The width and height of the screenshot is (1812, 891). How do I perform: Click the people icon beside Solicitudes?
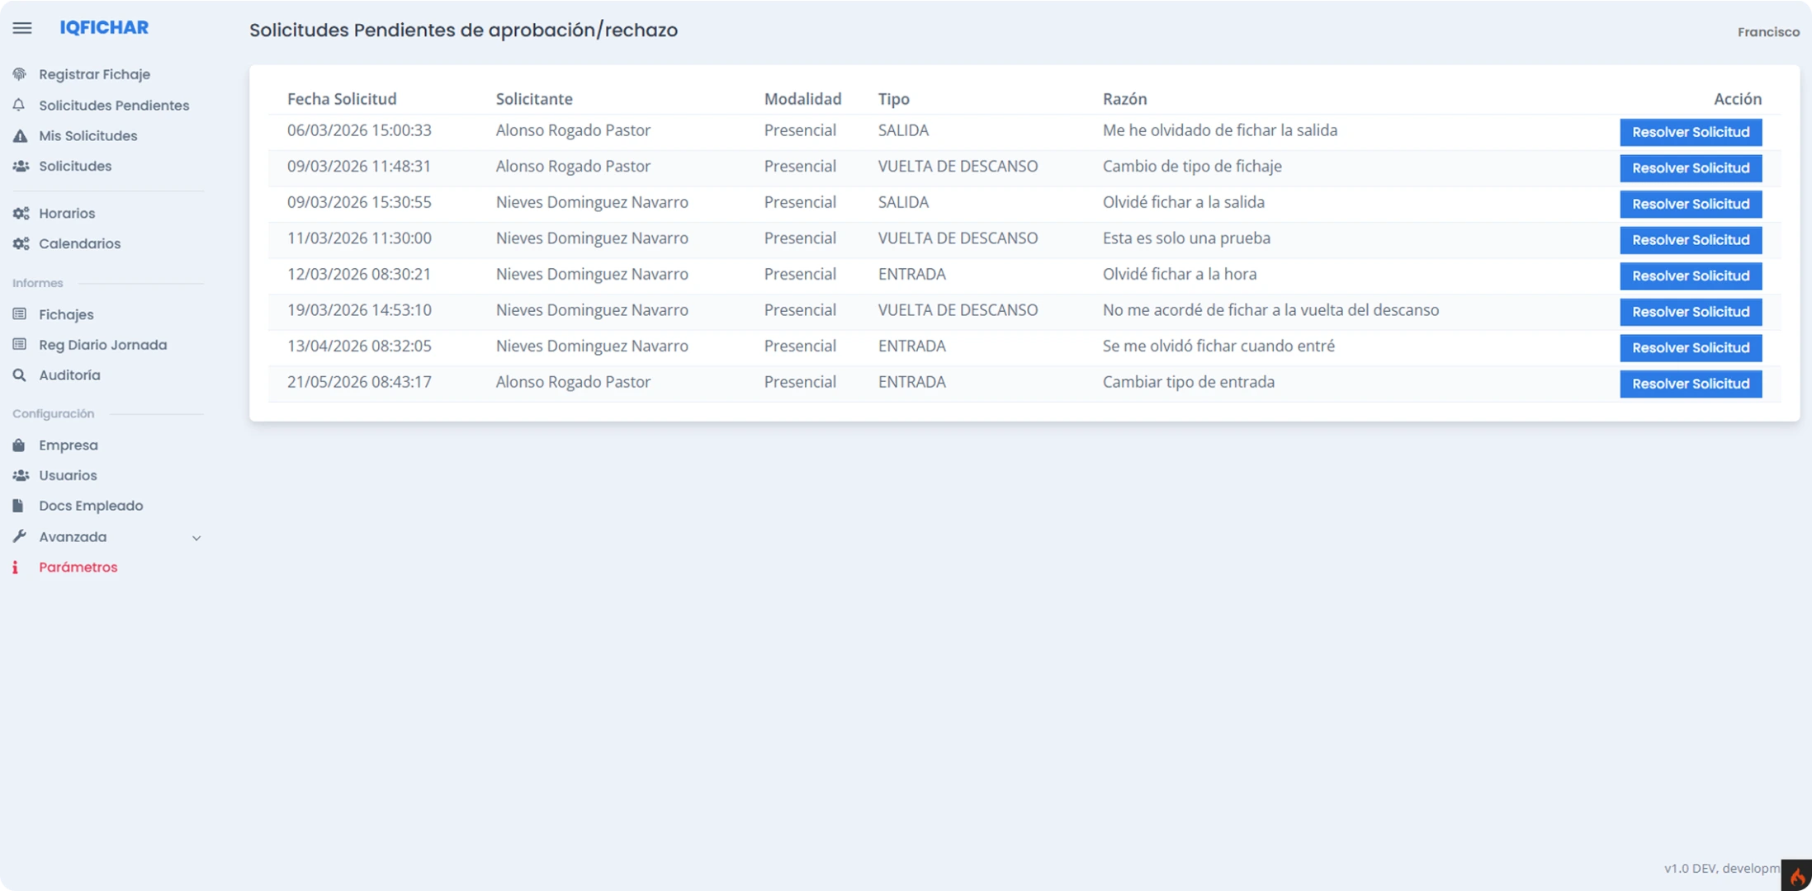pos(21,166)
